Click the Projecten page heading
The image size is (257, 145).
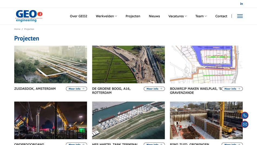27,38
